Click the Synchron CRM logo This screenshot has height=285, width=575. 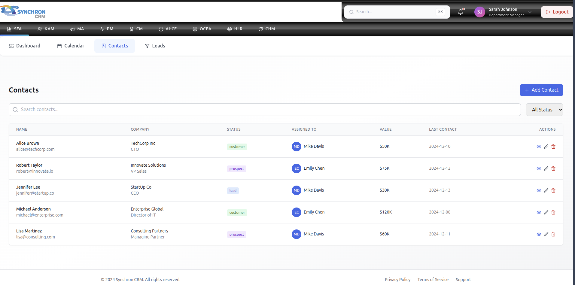[23, 12]
